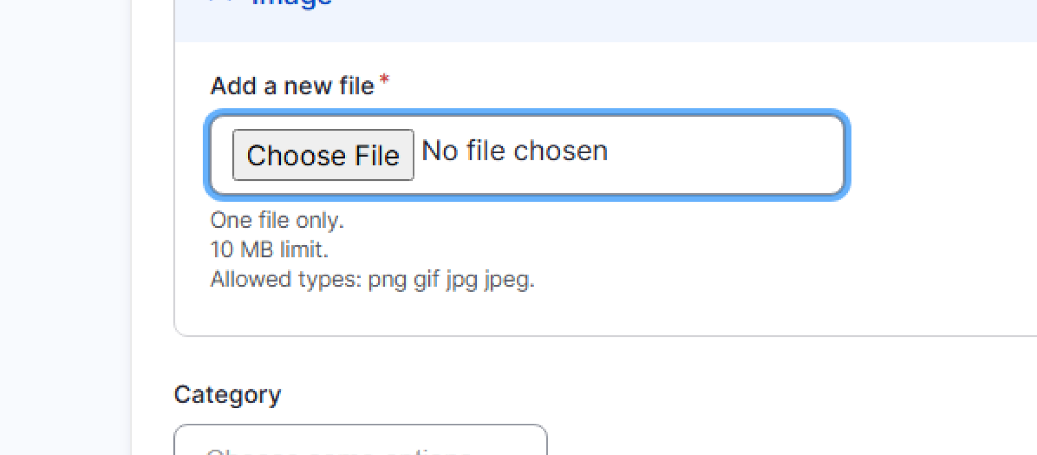Click the word 'File' on the Choose button
1037x455 pixels.
(x=376, y=155)
